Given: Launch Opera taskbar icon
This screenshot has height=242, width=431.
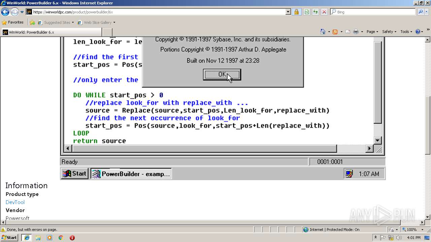Looking at the screenshot, I should coord(72,238).
